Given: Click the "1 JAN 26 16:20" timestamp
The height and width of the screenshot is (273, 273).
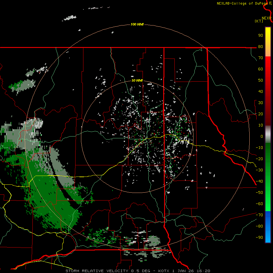Looking at the screenshot, I should click(x=191, y=271).
